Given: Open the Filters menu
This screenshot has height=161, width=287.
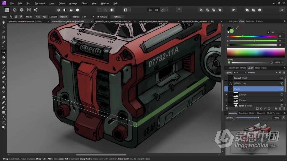Looking at the screenshot, I should tap(84, 3).
